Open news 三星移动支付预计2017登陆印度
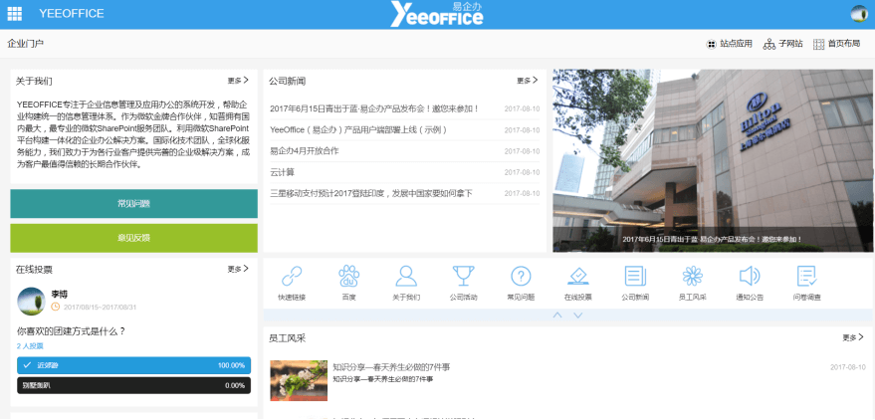This screenshot has height=420, width=875. (371, 193)
